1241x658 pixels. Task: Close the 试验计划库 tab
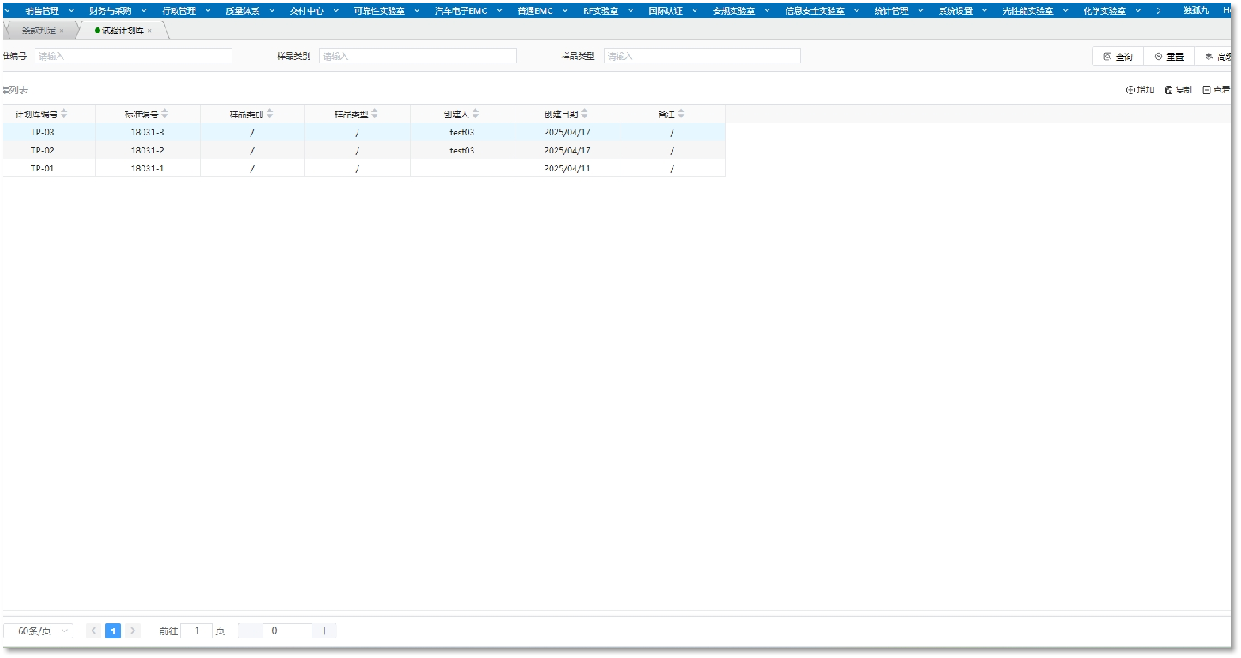point(150,31)
